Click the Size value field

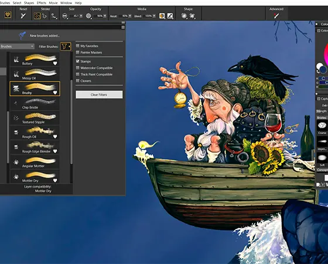click(x=74, y=16)
